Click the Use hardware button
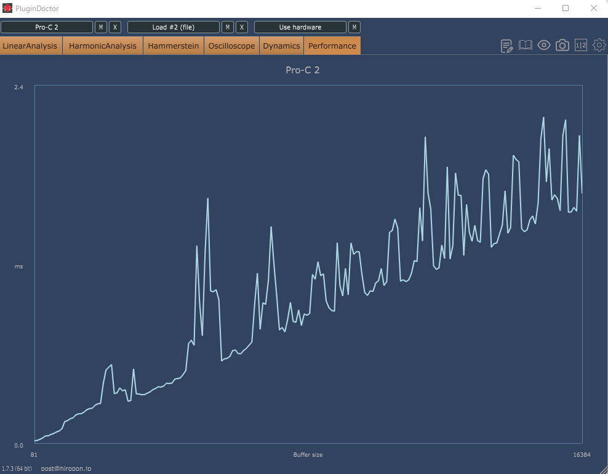The height and width of the screenshot is (474, 608). click(300, 27)
